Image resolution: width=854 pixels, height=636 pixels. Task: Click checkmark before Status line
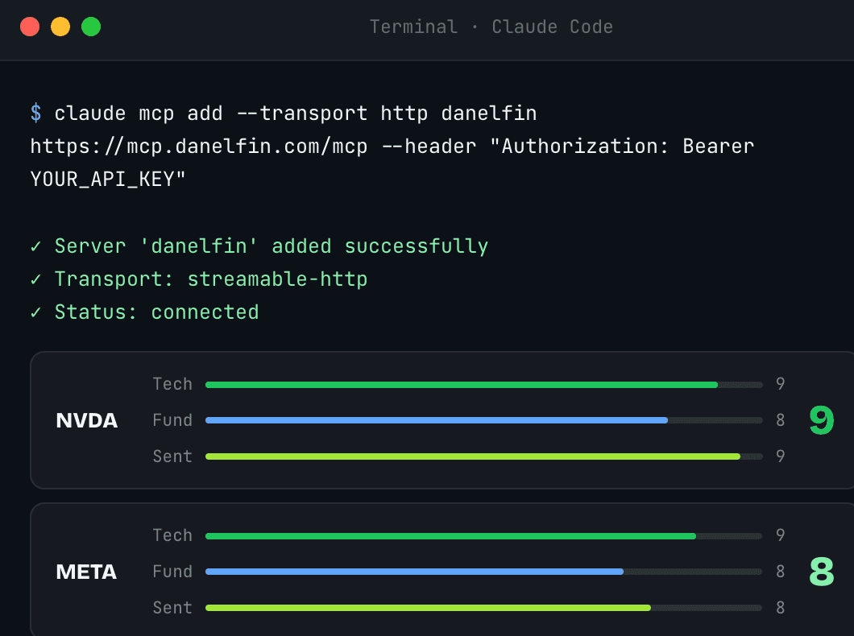(x=36, y=313)
